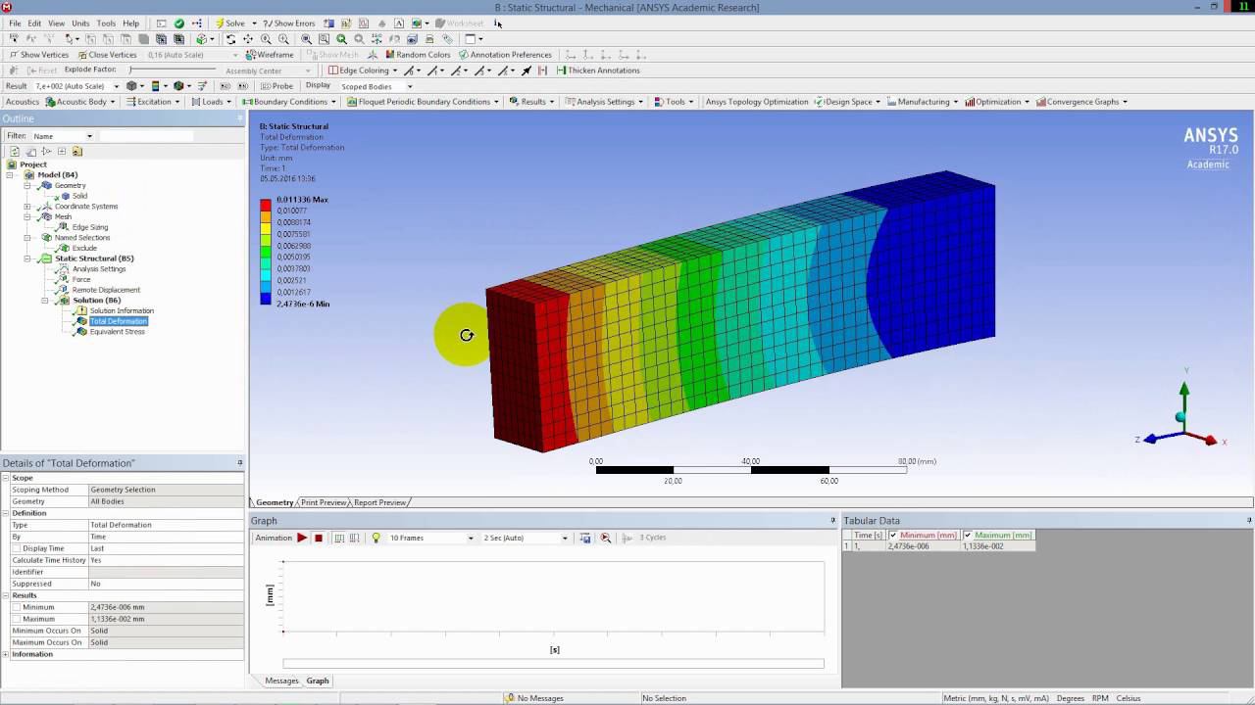Image resolution: width=1255 pixels, height=705 pixels.
Task: Open the Analysis Settings toolbar menu
Action: pos(605,102)
